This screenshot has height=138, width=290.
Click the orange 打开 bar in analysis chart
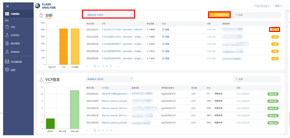63,47
